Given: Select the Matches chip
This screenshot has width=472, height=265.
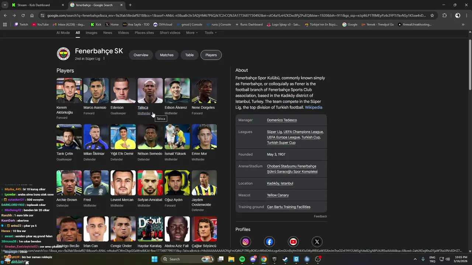Looking at the screenshot, I should click(x=167, y=55).
